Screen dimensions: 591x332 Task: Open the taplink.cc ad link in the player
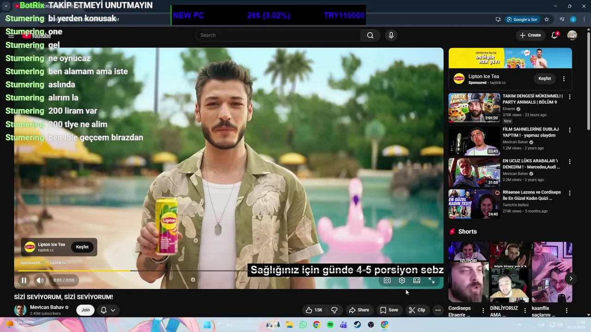[58, 263]
